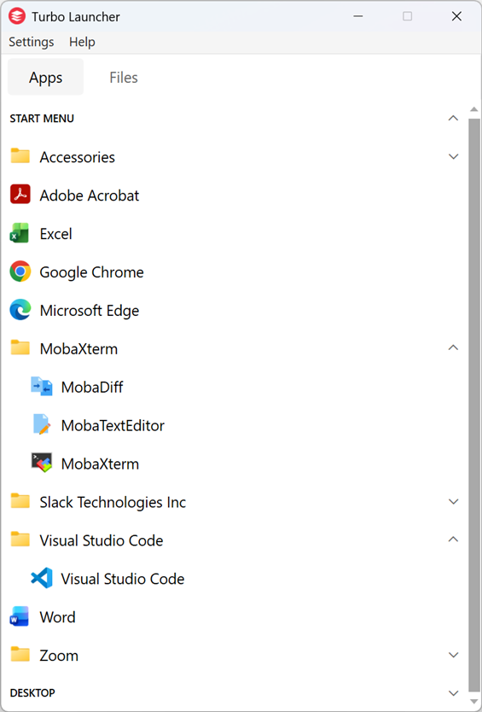The width and height of the screenshot is (482, 712).
Task: Collapse the Visual Studio Code folder chevron
Action: [453, 540]
